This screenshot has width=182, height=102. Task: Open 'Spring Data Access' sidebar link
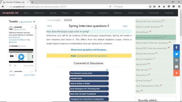[145, 54]
